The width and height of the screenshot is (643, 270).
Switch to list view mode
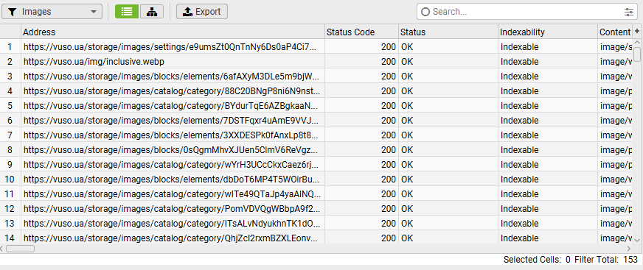(x=127, y=12)
